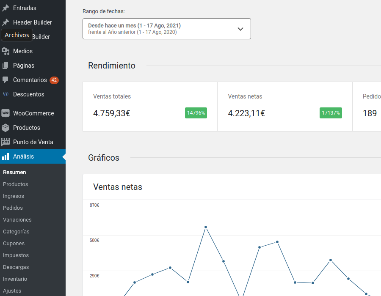381x296 pixels.
Task: Click the Header Builder pin icon
Action: (6, 22)
